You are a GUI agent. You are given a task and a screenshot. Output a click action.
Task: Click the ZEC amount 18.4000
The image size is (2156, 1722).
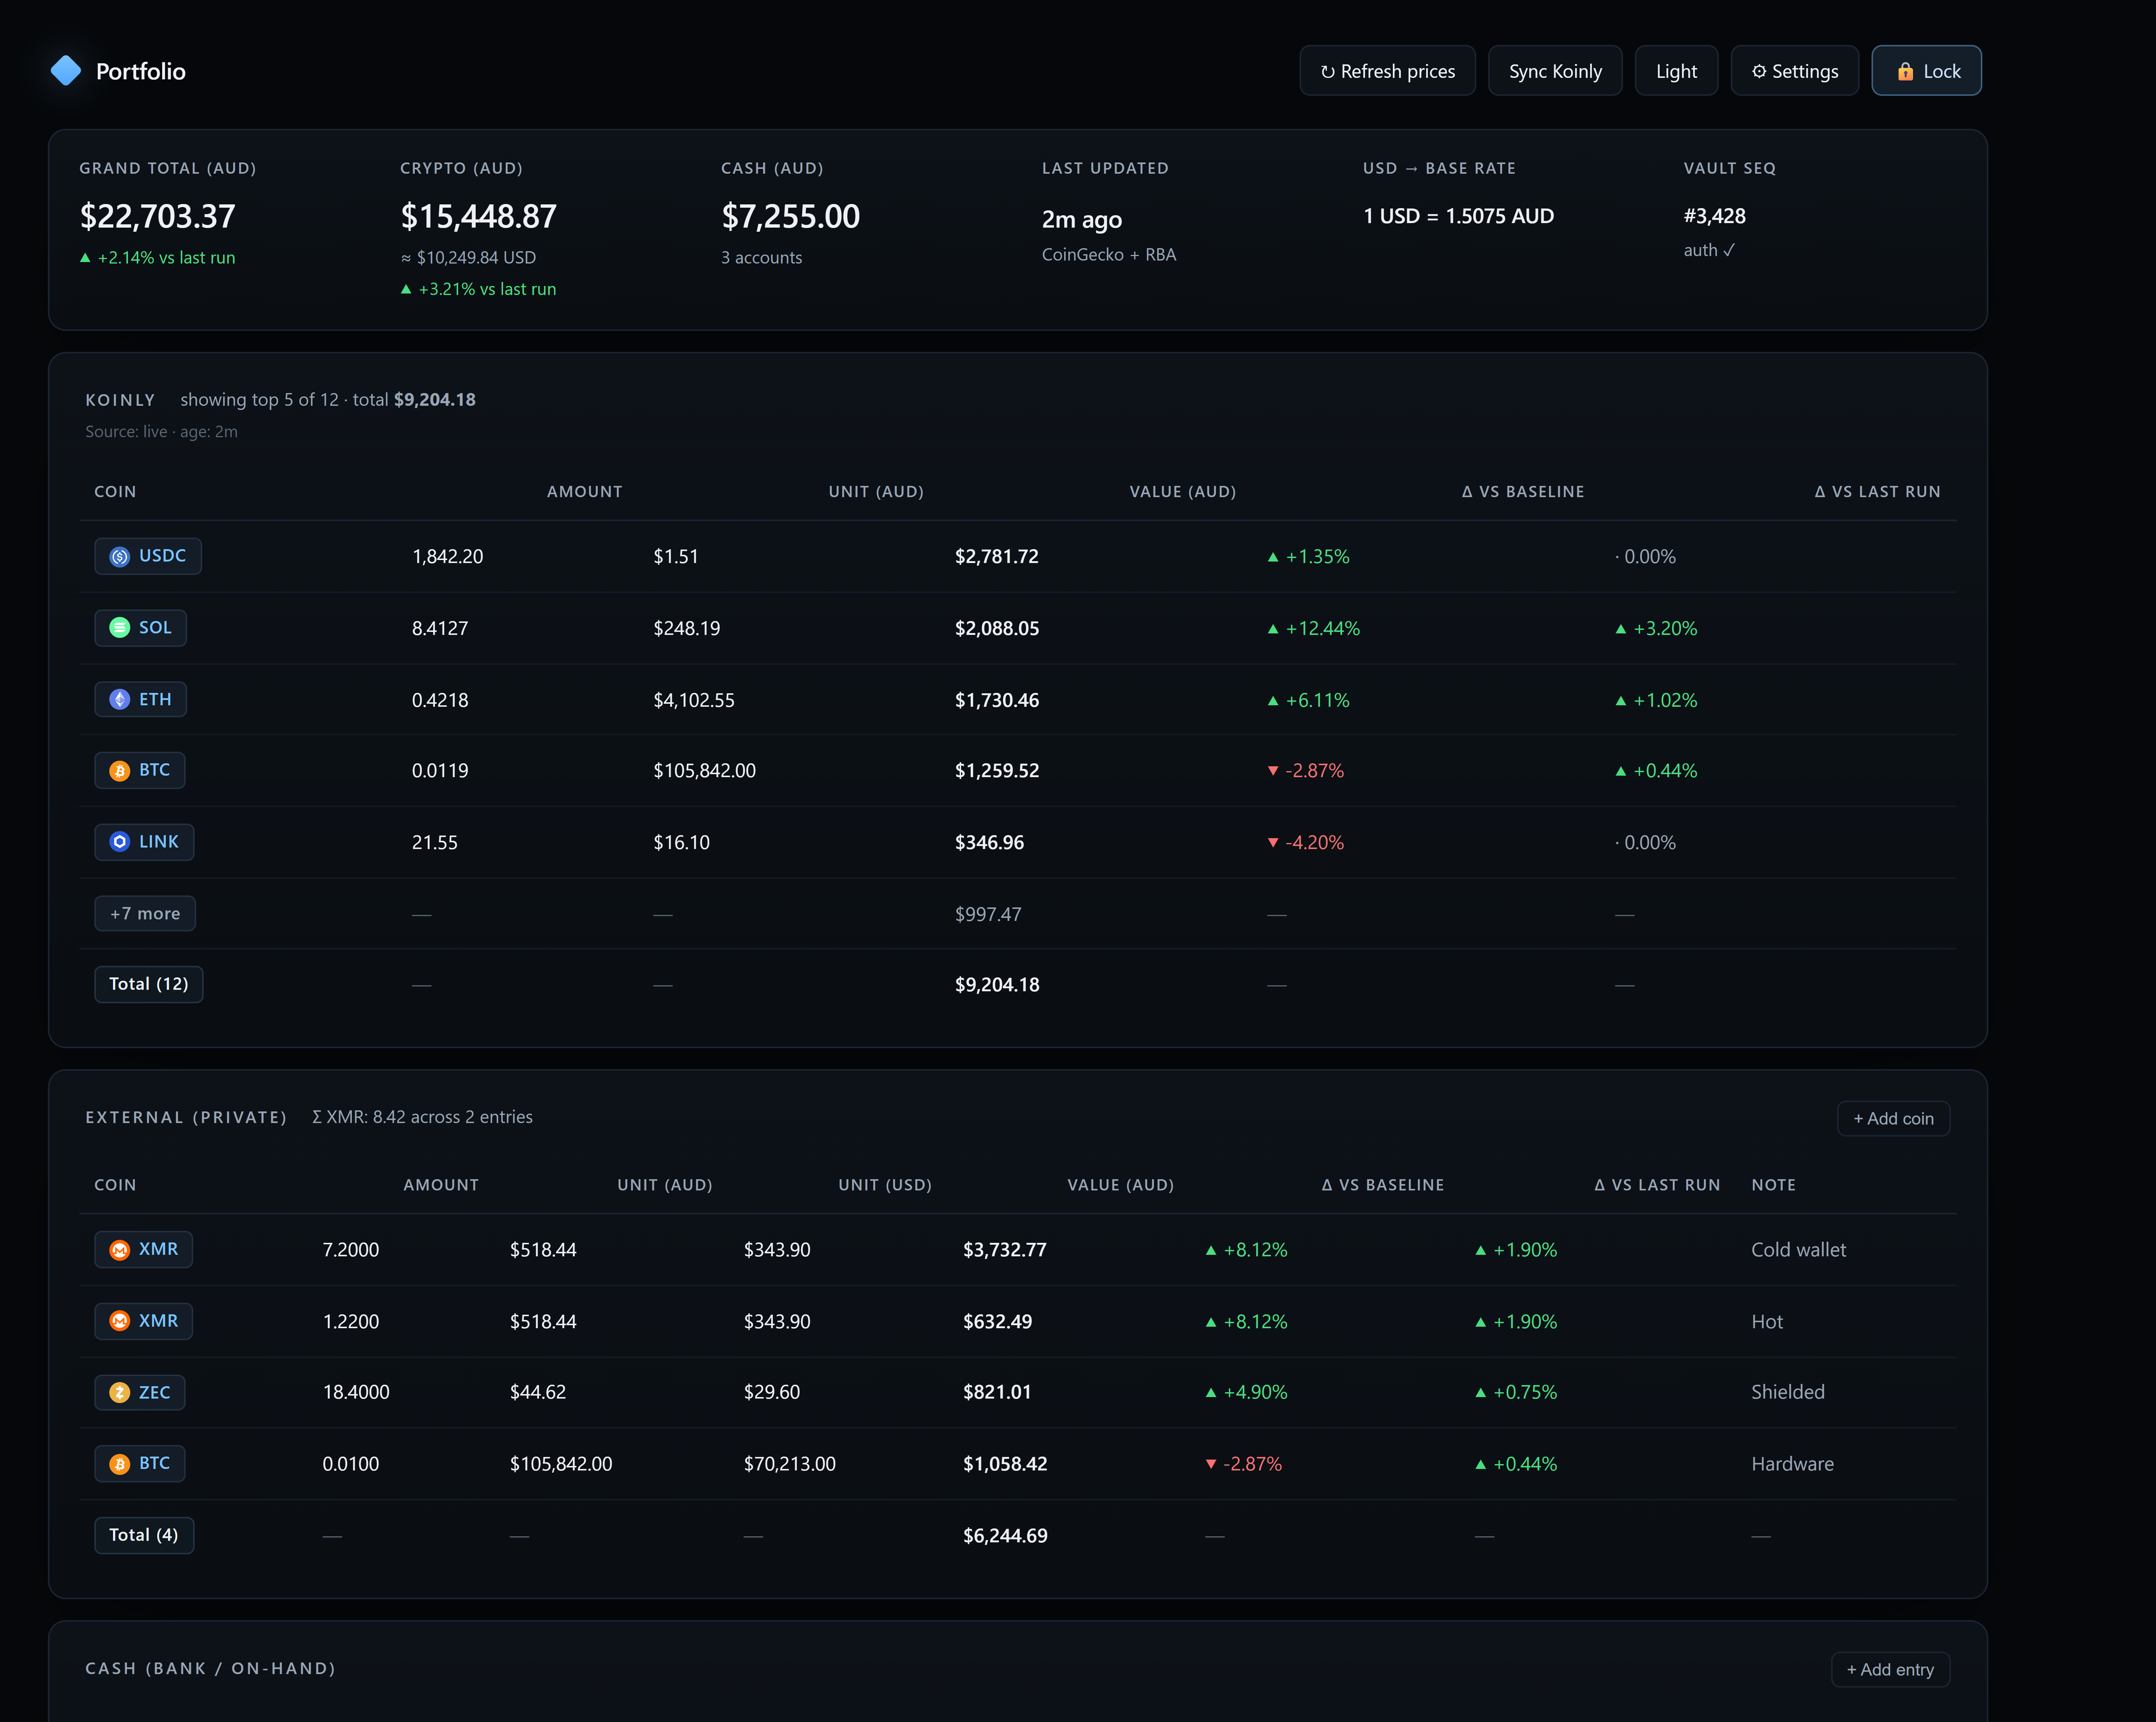pyautogui.click(x=356, y=1392)
